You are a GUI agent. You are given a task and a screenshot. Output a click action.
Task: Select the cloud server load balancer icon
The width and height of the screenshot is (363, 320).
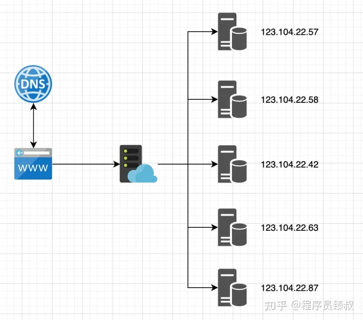tap(139, 164)
